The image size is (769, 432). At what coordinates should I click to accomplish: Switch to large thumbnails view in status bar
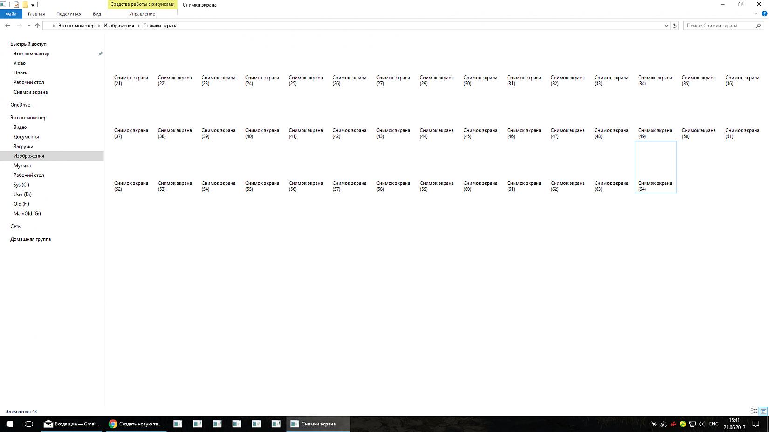point(763,412)
